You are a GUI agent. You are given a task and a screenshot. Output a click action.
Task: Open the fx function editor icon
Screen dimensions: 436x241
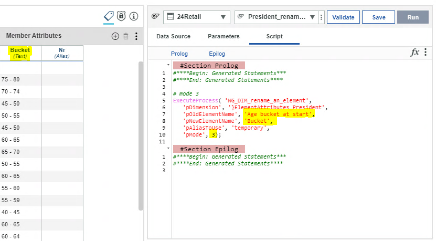(415, 52)
